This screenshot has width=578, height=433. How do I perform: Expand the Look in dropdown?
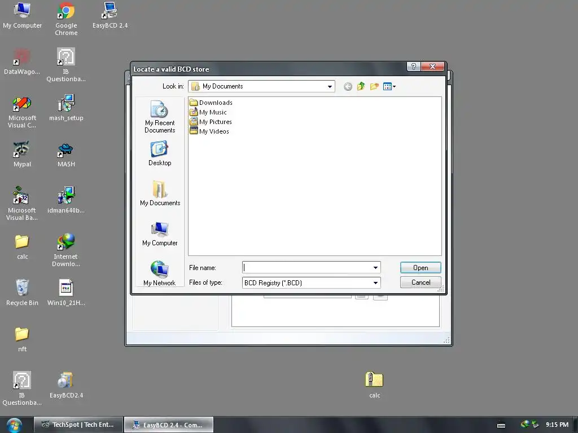330,86
